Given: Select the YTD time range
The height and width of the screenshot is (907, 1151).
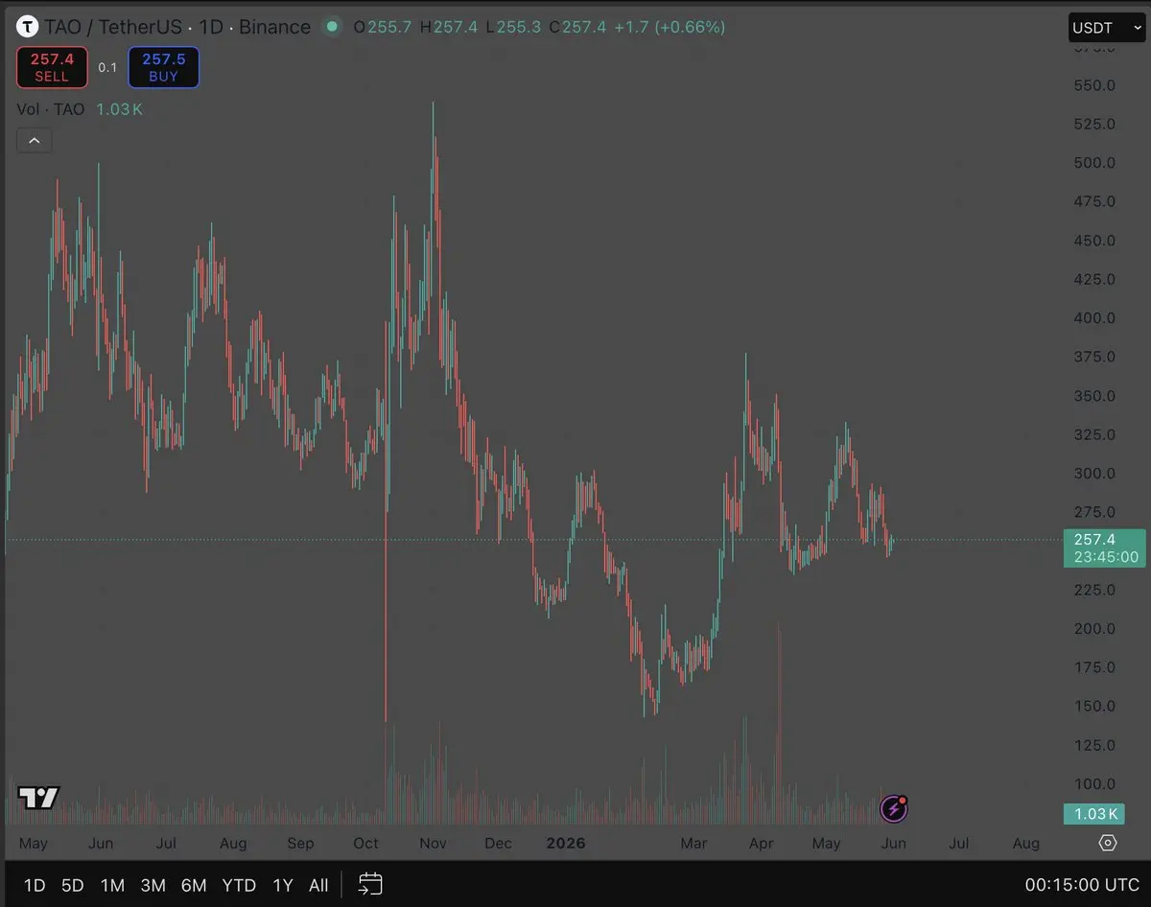Looking at the screenshot, I should 239,885.
